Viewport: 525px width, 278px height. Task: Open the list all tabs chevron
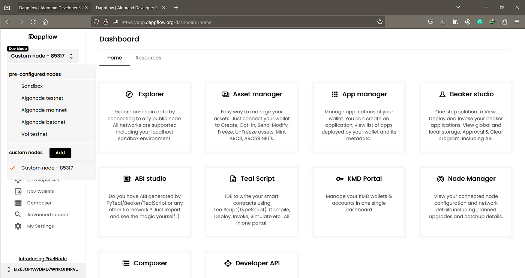tap(457, 7)
